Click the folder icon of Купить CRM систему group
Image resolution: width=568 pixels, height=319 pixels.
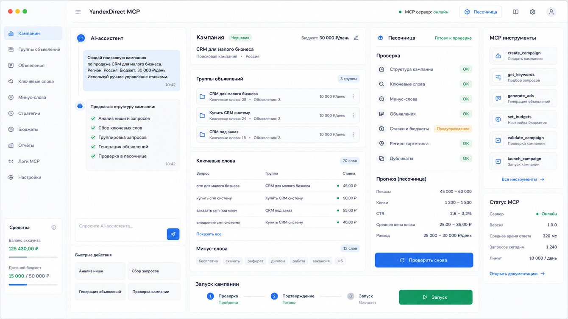[203, 115]
